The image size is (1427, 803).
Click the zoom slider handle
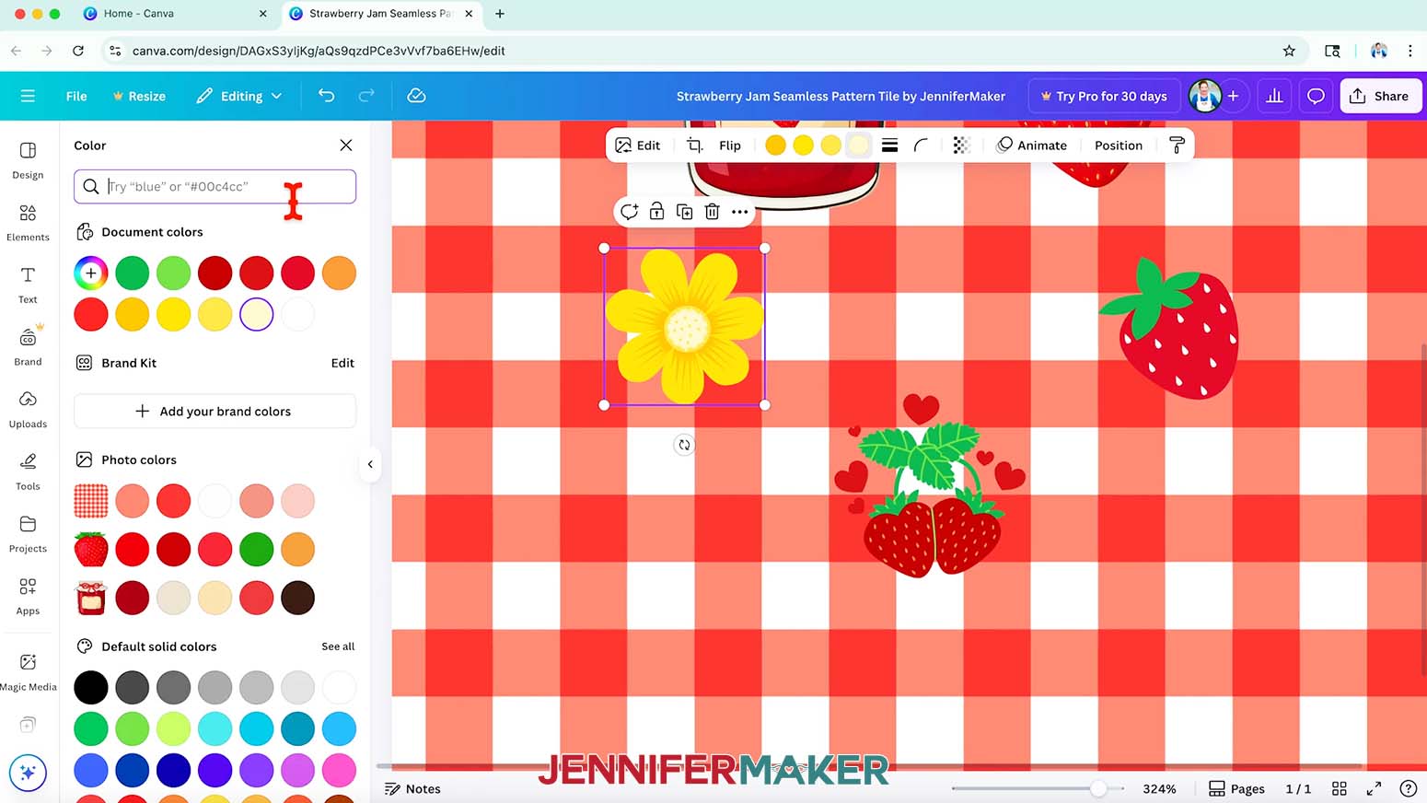[x=1098, y=788]
